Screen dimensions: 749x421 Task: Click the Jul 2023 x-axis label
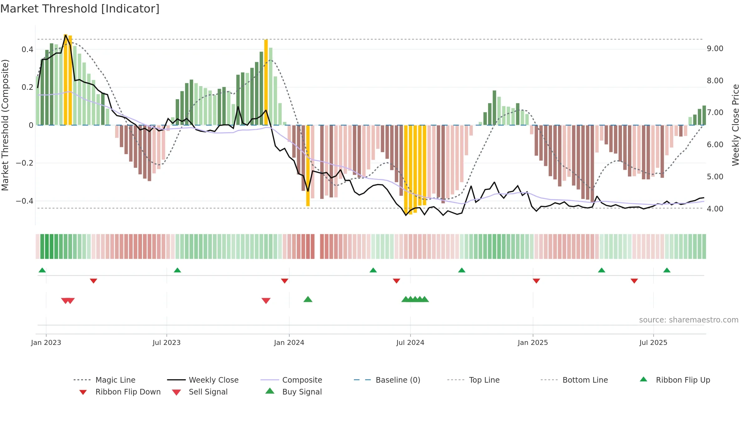(x=167, y=342)
